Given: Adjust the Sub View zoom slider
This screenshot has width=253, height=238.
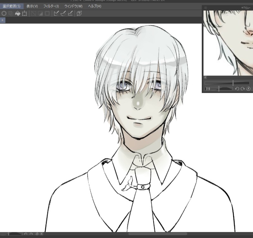Looking at the screenshot, I should [227, 83].
